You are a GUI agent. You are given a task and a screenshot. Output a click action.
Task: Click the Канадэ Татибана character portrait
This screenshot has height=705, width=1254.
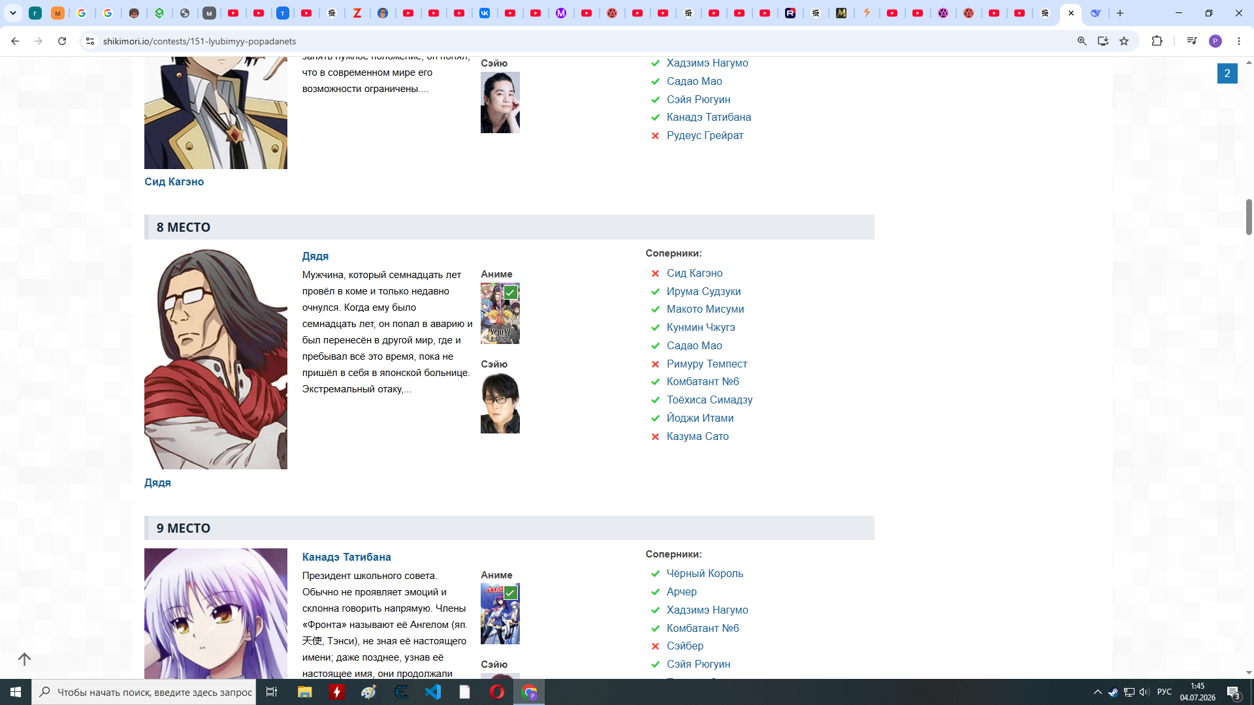pos(216,614)
